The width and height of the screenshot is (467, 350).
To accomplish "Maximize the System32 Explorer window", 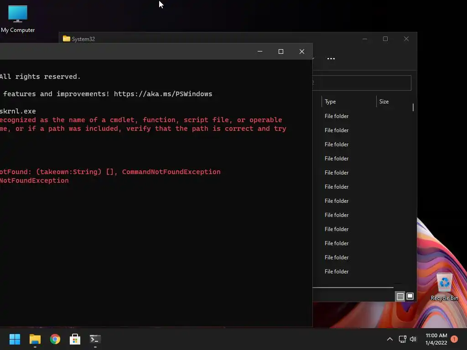I will click(x=385, y=39).
